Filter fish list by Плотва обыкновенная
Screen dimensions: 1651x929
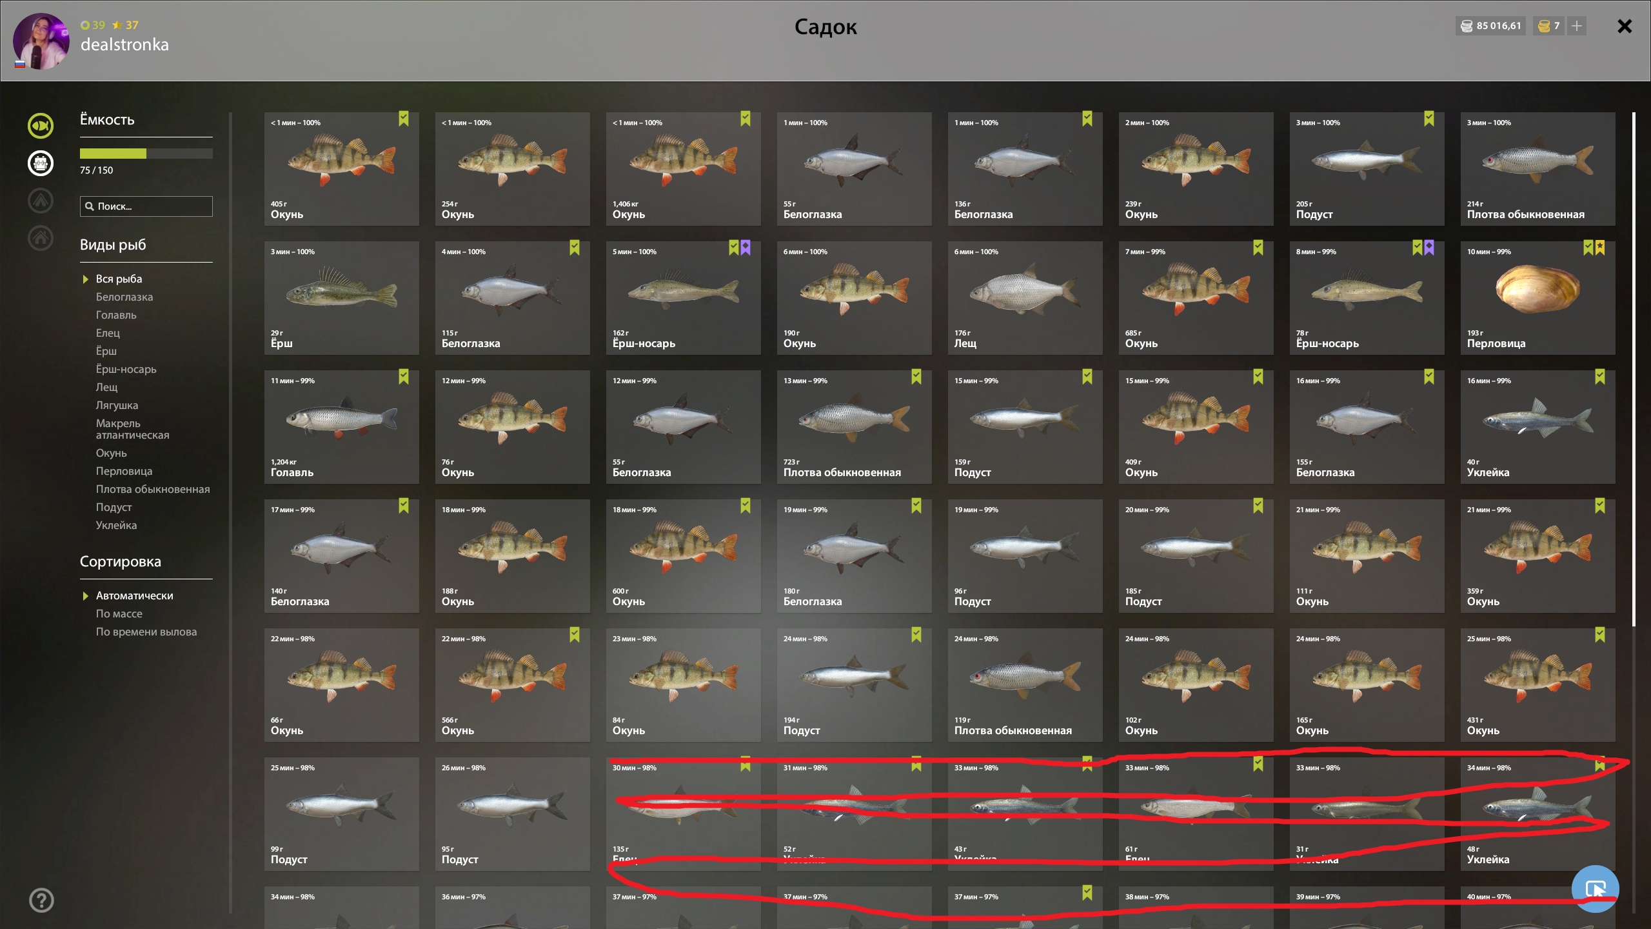pos(153,489)
